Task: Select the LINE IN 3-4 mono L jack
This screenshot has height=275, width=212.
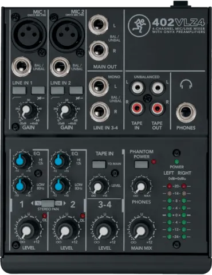Action: (x=99, y=87)
